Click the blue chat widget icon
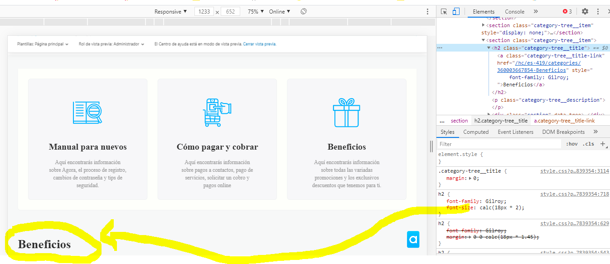The height and width of the screenshot is (264, 610). click(413, 240)
